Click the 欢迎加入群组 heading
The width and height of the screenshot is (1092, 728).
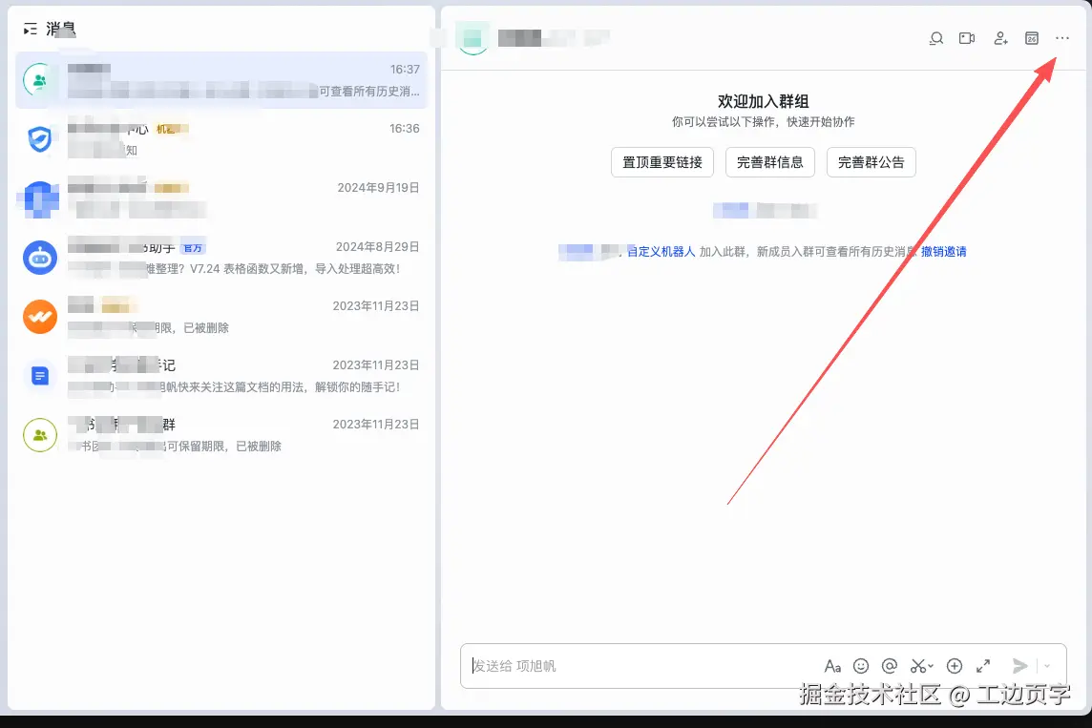click(x=764, y=101)
